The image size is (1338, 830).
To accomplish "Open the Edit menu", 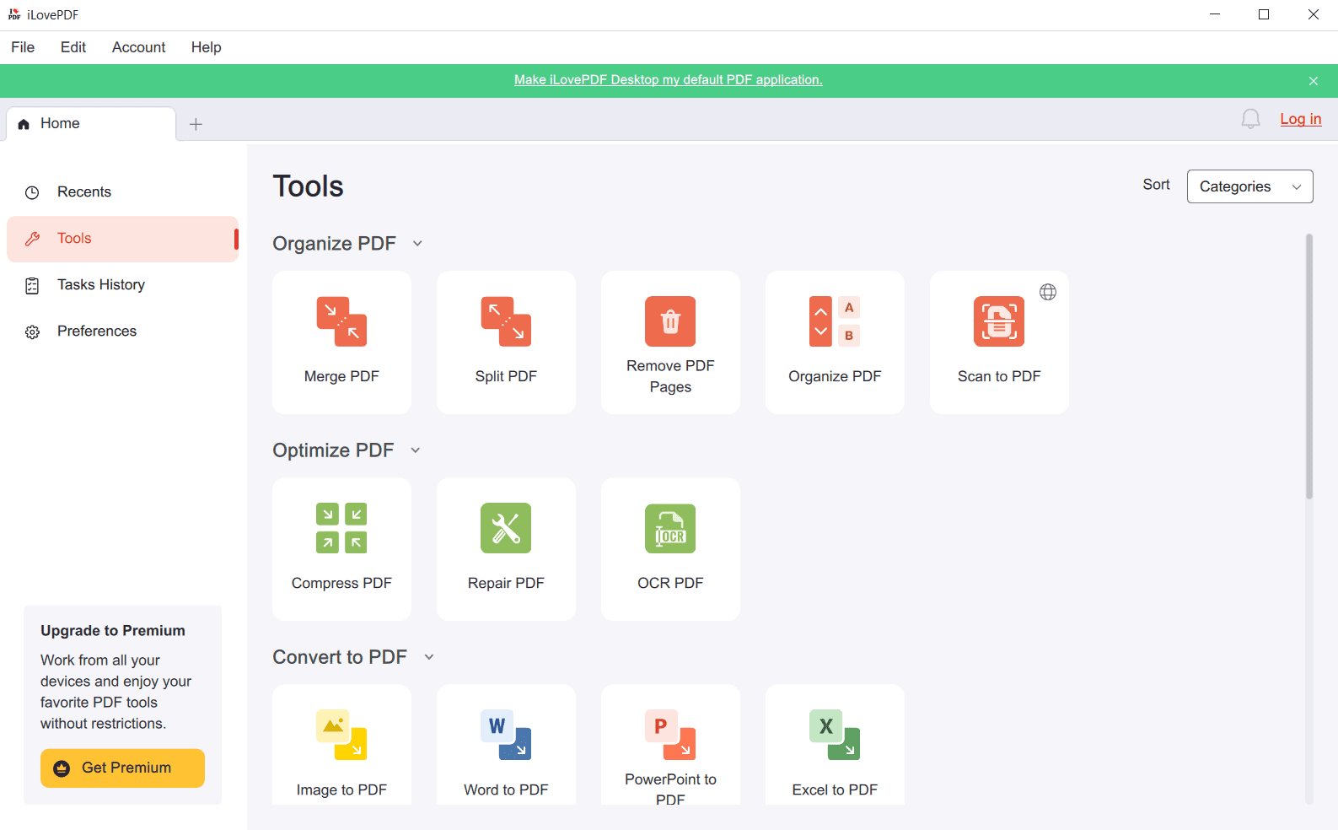I will tap(73, 47).
